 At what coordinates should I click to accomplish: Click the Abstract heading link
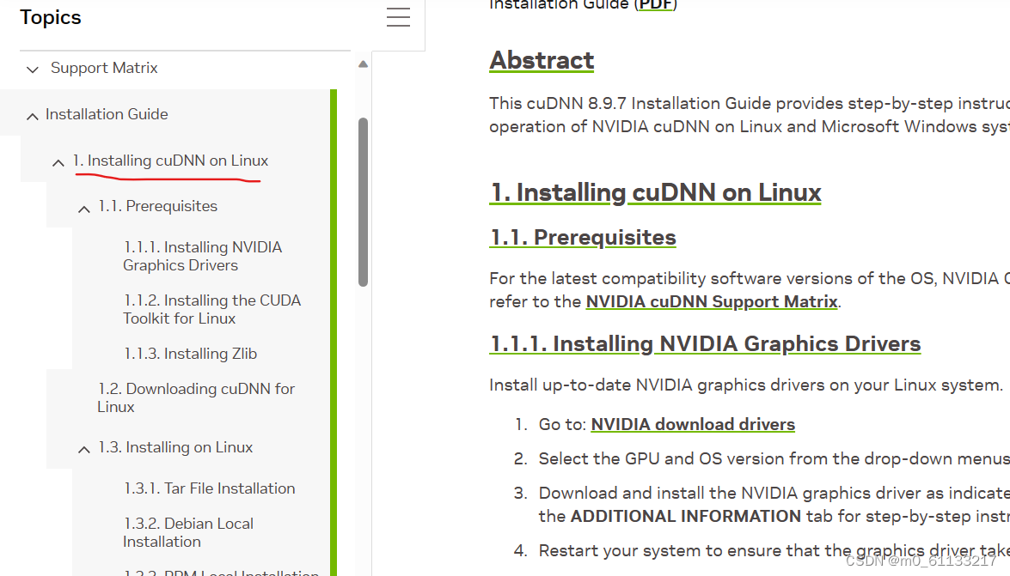click(x=541, y=60)
